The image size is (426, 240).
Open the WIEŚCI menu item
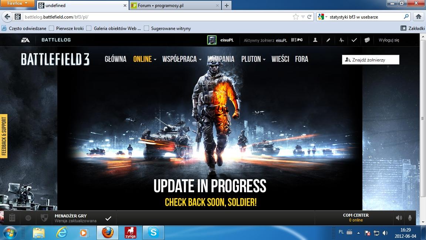pyautogui.click(x=280, y=59)
